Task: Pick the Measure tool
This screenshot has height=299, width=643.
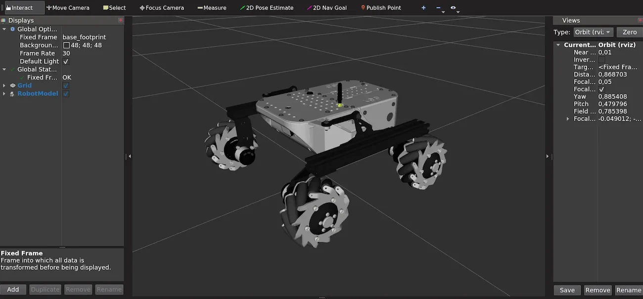Action: [x=212, y=8]
